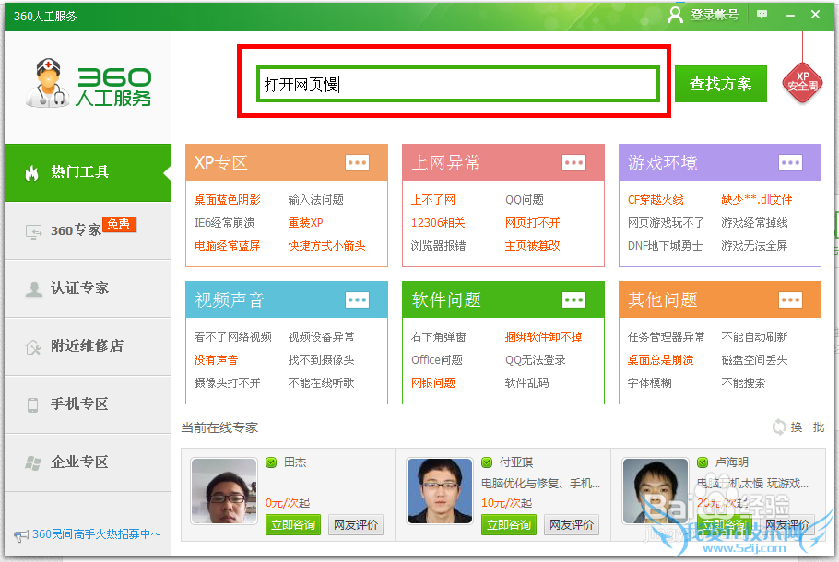Expand more options in 视频声音 panel
The image size is (839, 562).
tap(357, 300)
